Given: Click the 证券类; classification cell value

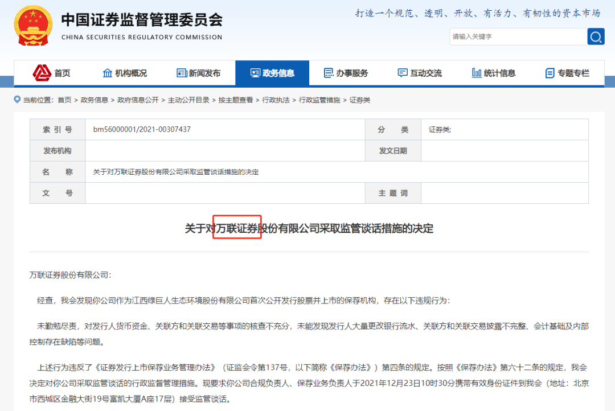Looking at the screenshot, I should 440,130.
